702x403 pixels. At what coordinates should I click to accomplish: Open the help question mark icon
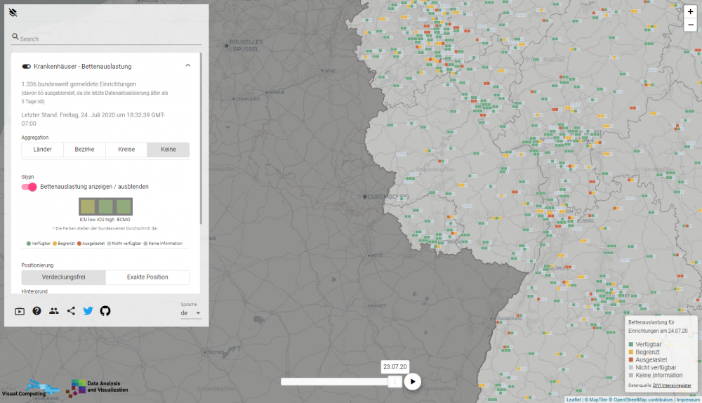click(37, 311)
